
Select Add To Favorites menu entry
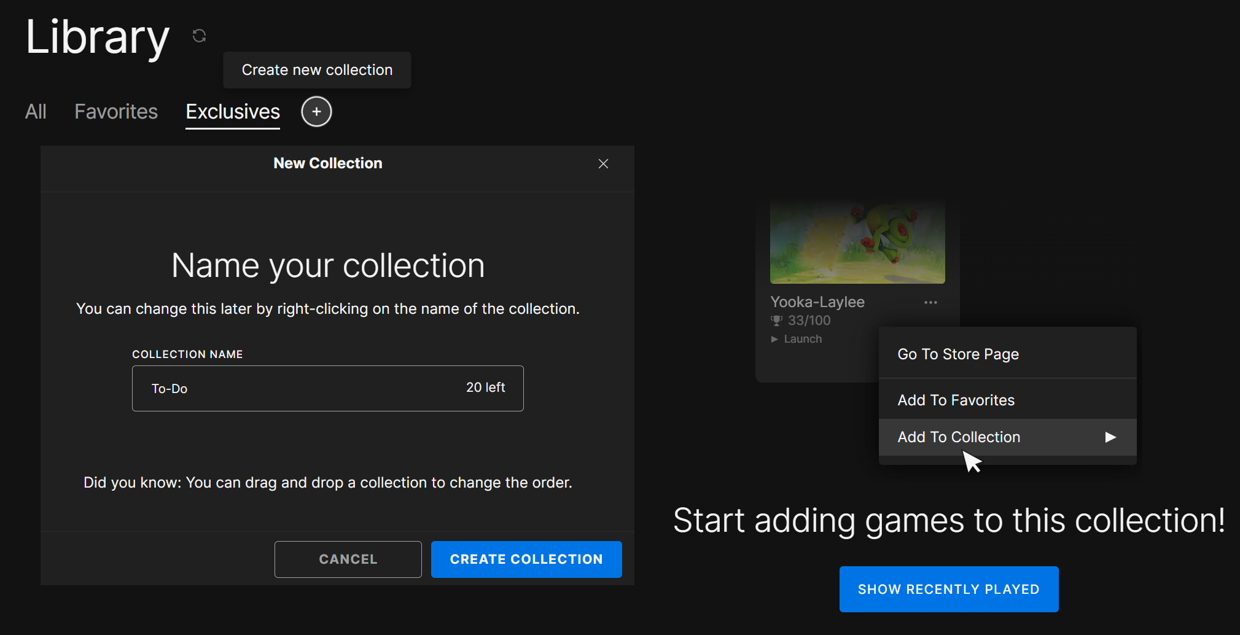(x=1007, y=400)
